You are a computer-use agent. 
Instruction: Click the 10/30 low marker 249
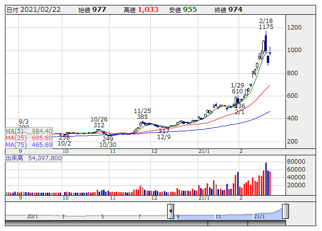point(107,139)
